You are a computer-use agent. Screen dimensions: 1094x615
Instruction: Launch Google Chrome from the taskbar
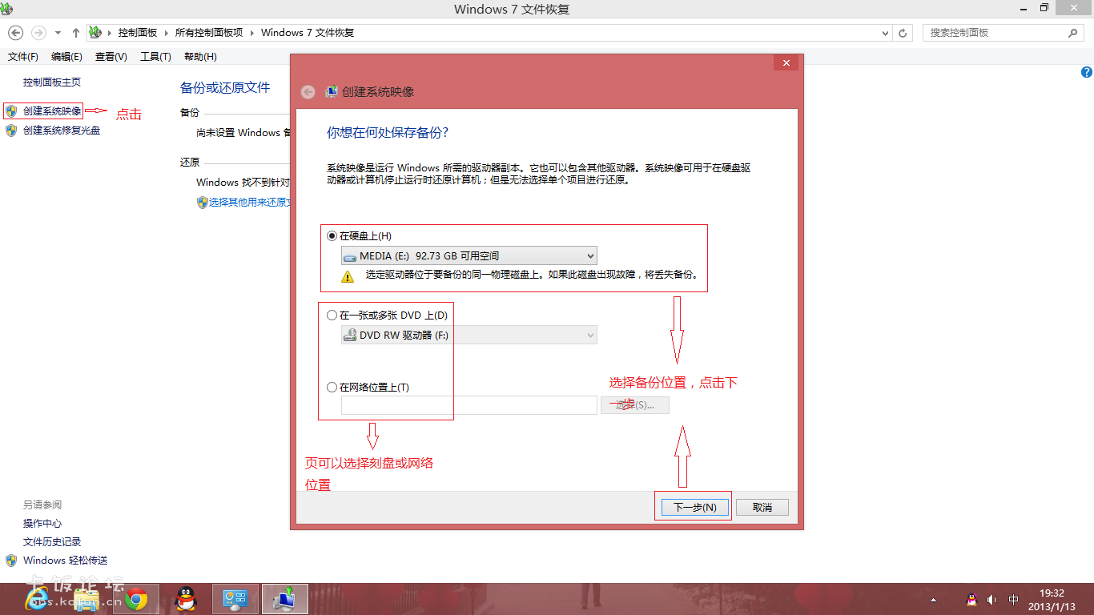[136, 599]
